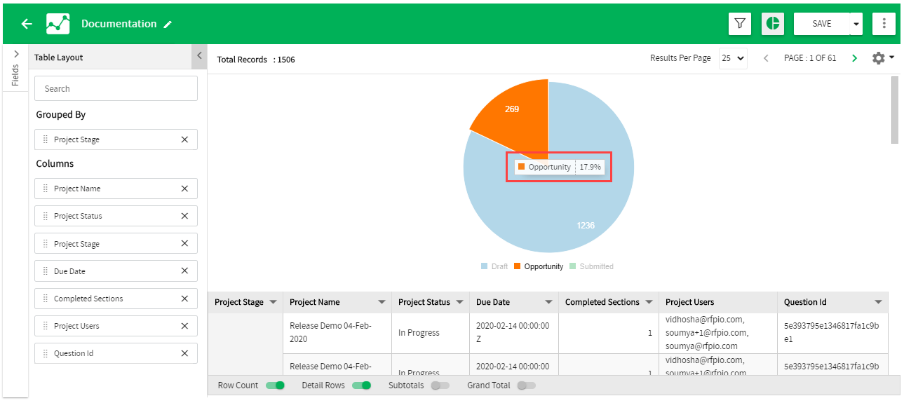Toggle the Submitted legend item
Screen dimensions: 904x403
point(591,266)
